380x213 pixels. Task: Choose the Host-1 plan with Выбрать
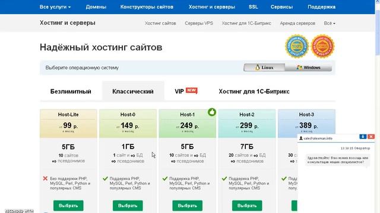[x=188, y=205]
